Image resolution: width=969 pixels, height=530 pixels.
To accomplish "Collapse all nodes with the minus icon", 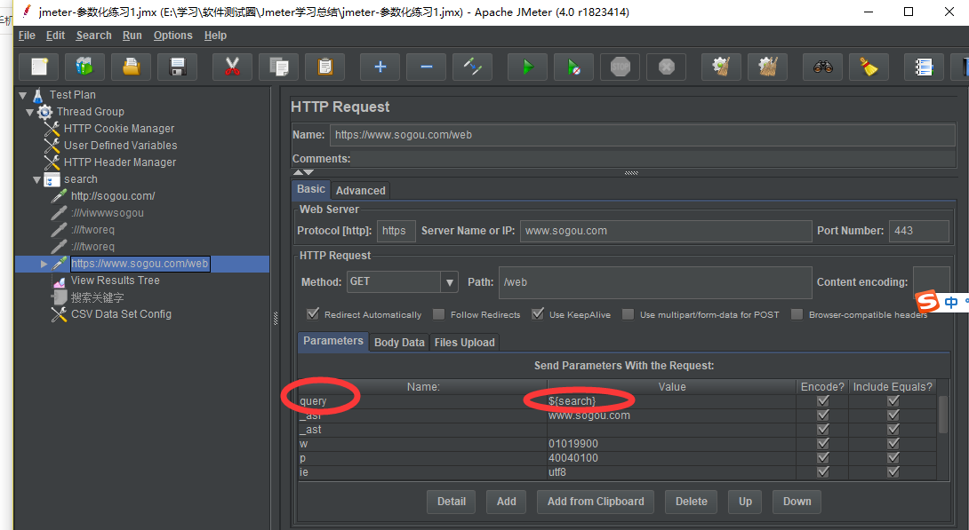I will (x=427, y=67).
